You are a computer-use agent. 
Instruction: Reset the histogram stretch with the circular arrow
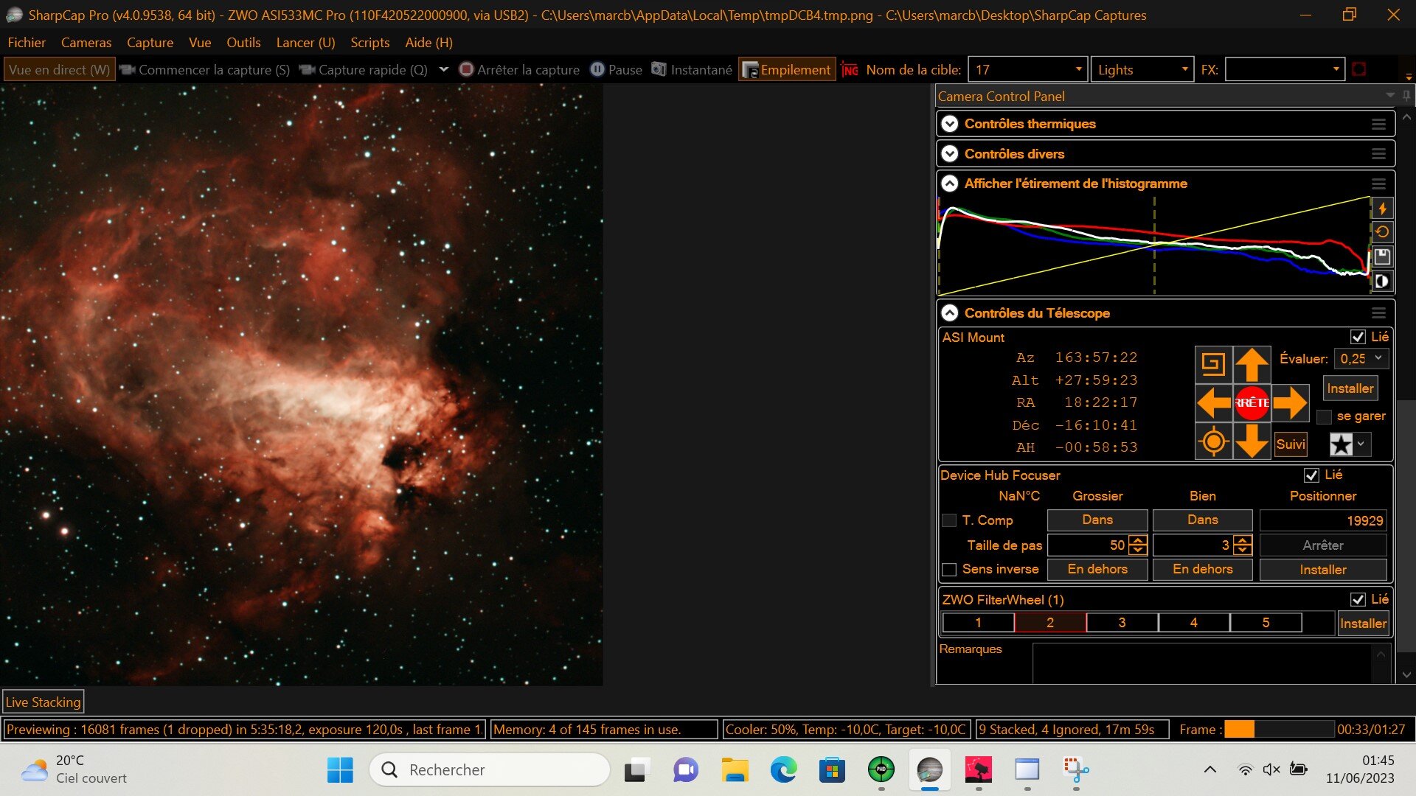1382,232
